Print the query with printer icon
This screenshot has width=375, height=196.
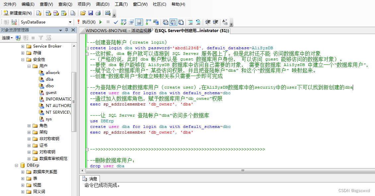(x=98, y=13)
